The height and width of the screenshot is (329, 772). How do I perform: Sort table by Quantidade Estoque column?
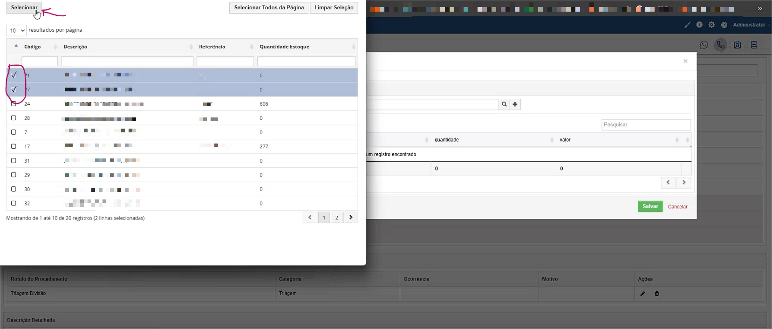(x=284, y=47)
